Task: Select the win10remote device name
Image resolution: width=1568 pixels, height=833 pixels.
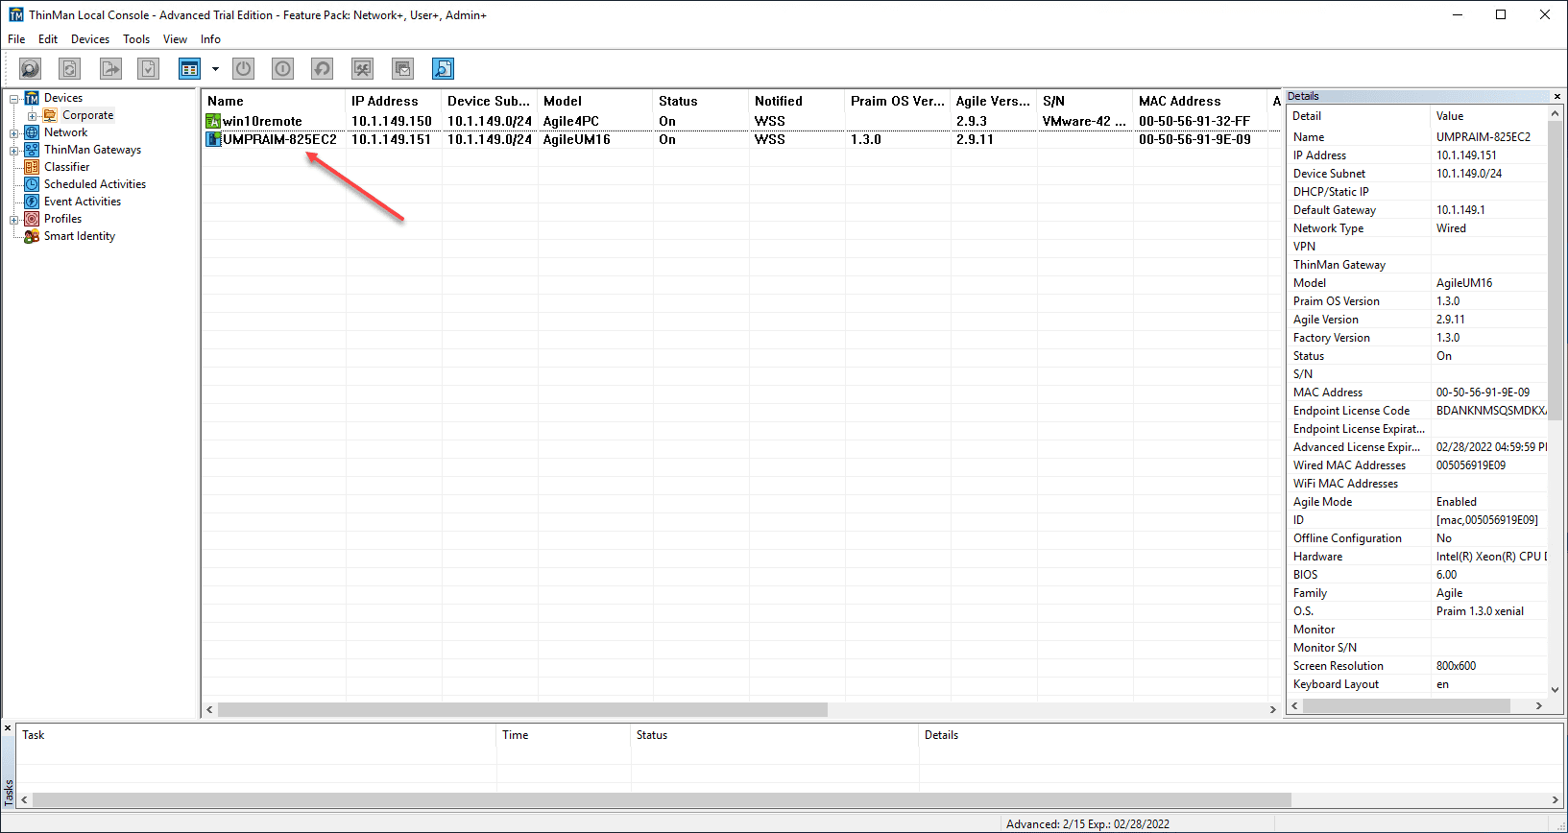Action: click(262, 121)
